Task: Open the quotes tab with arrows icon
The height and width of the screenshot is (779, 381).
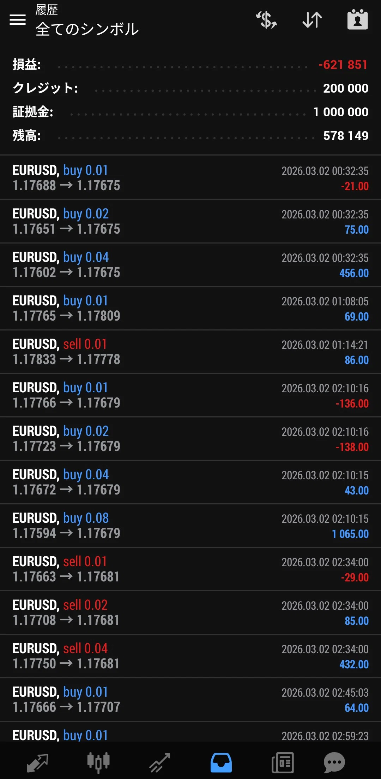Action: coord(37,763)
